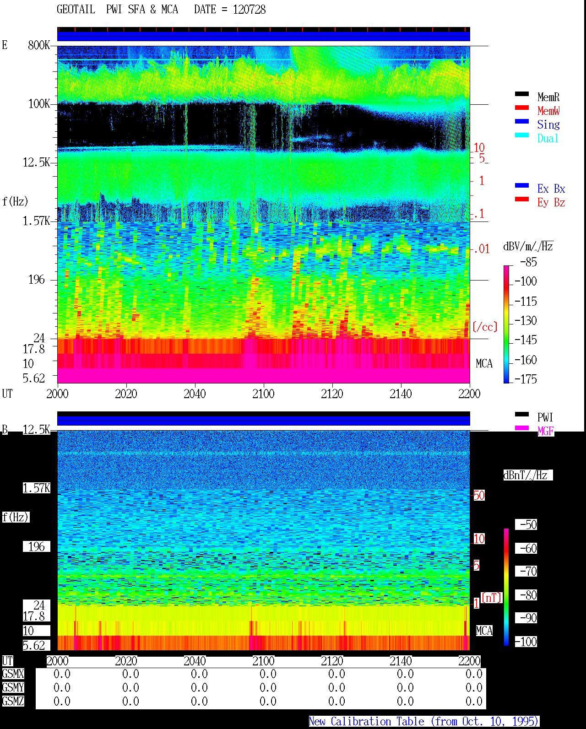Click the MCA label beside magnetic panel
Screen dimensions: 586x729
[x=484, y=631]
